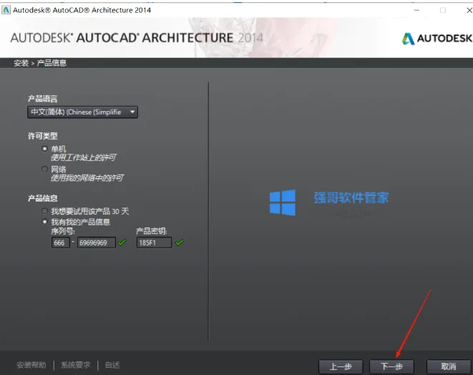Viewport: 473px width, 375px height.
Task: Click the 产品密钥 field showing 185F1
Action: pos(154,243)
